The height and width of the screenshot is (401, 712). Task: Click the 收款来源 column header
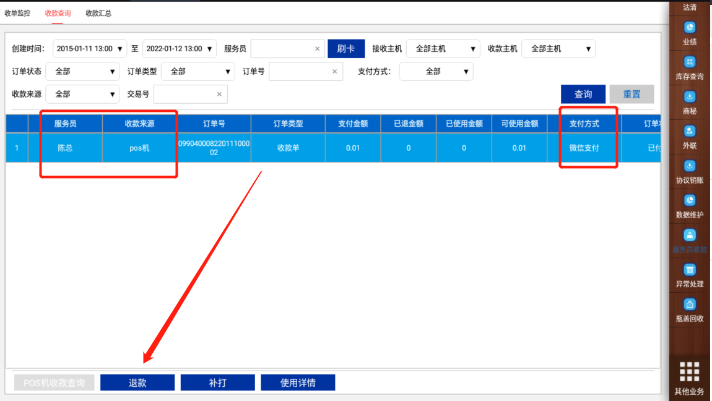pos(139,124)
